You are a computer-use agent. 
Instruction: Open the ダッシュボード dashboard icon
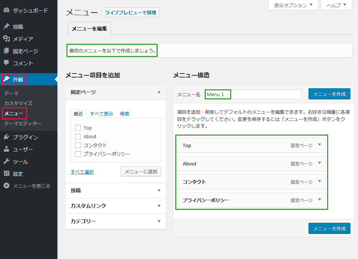6,10
